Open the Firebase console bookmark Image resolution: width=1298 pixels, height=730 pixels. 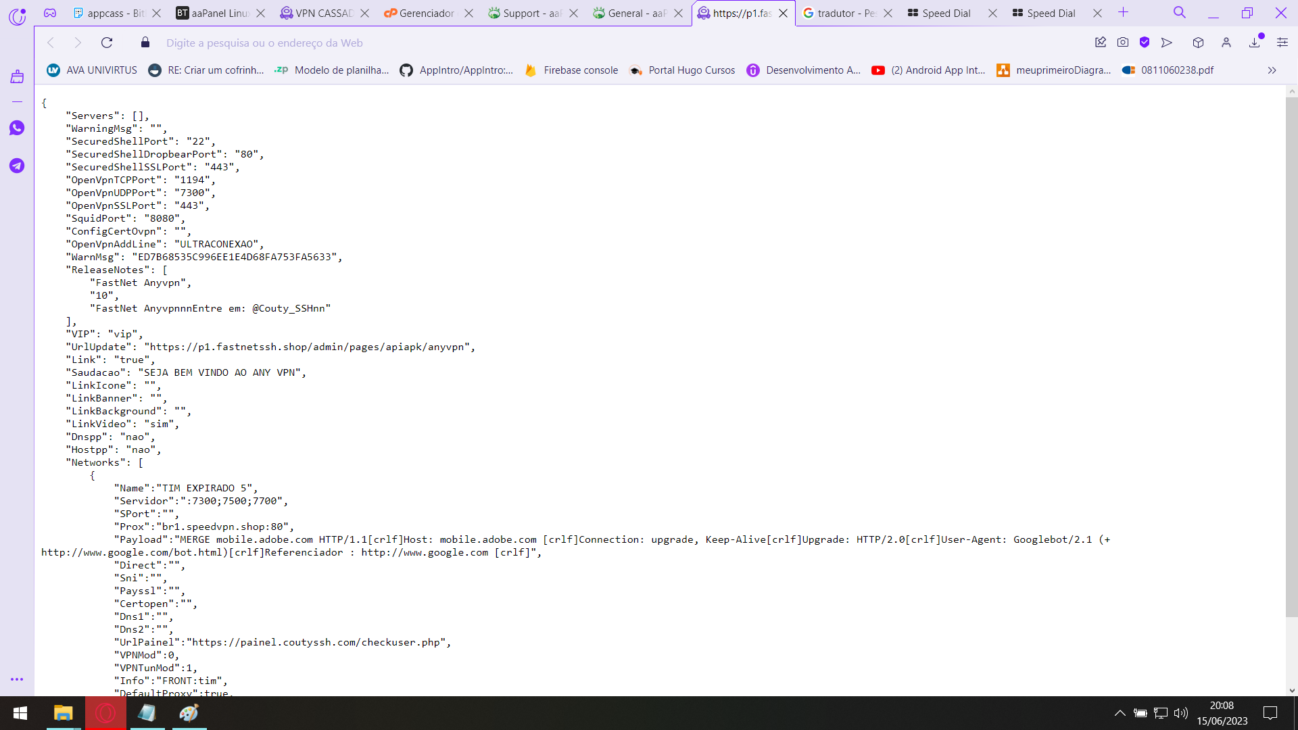click(x=572, y=70)
